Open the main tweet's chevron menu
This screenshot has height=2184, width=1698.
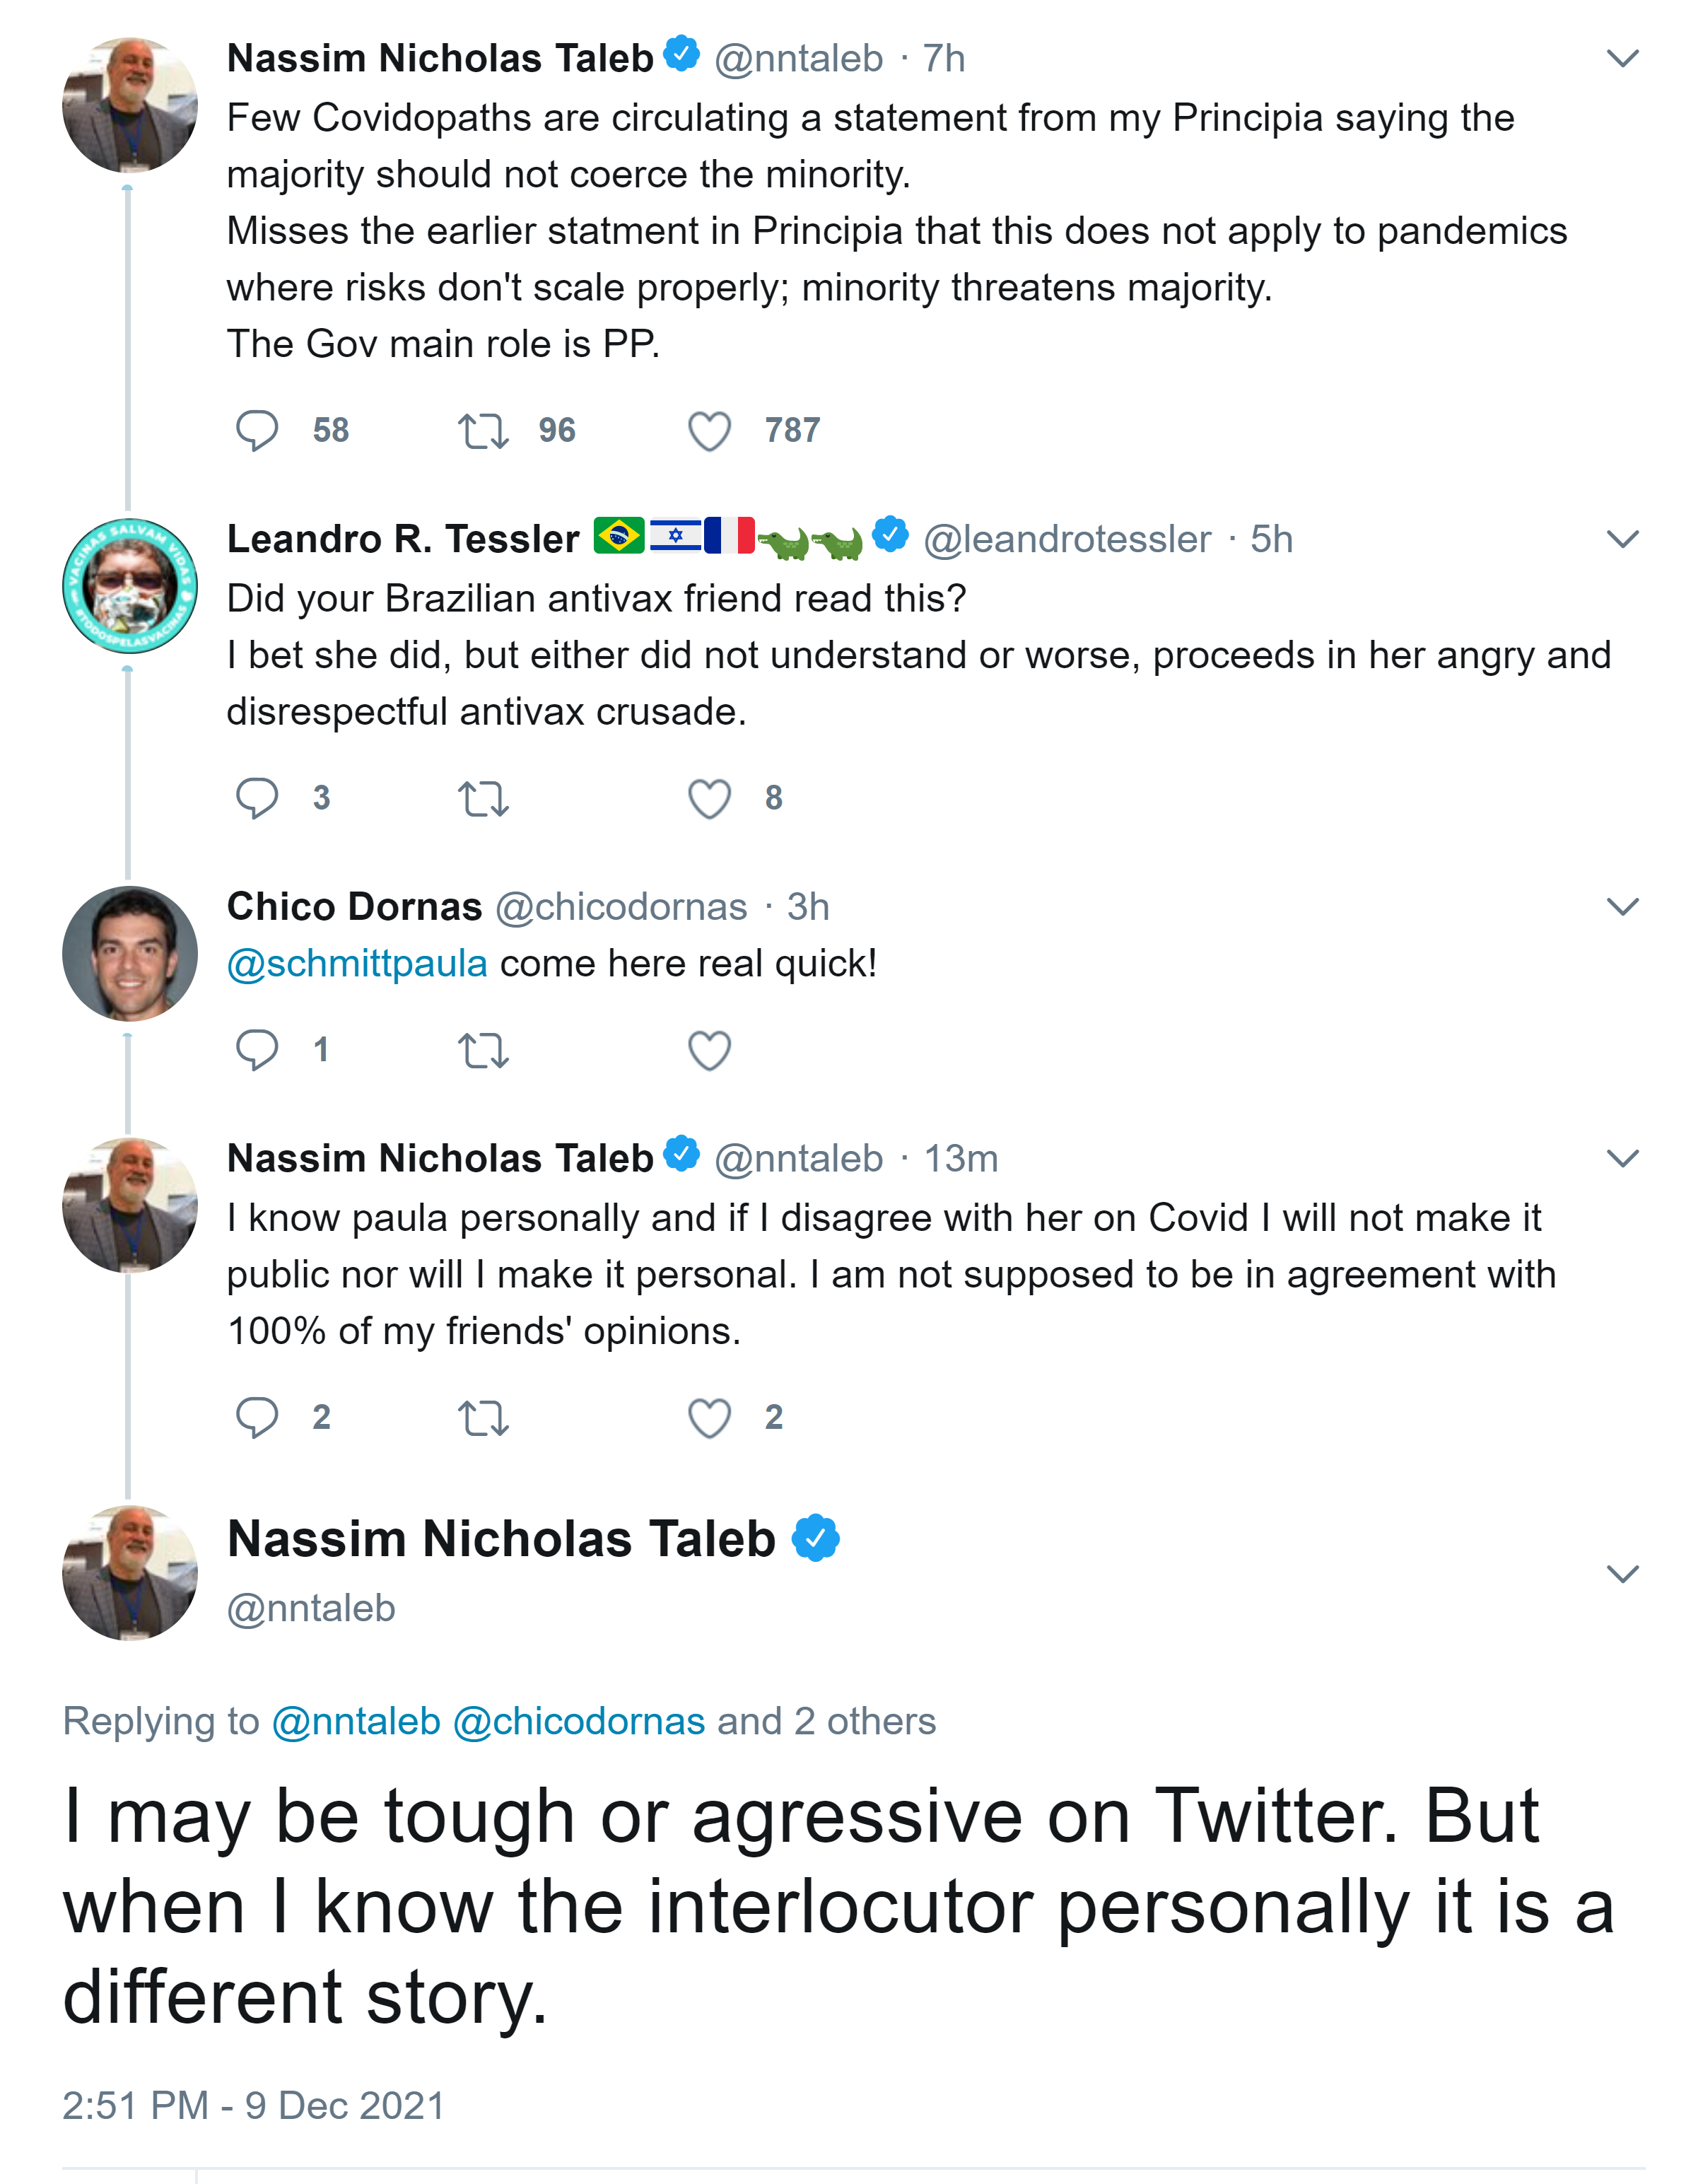pos(1621,1573)
